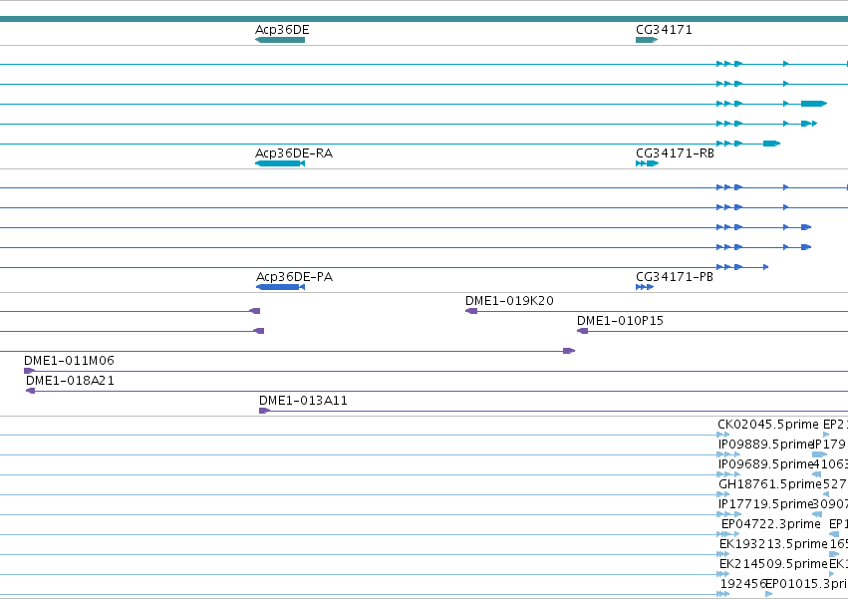Open the EK193213.5prime EST label

tap(773, 544)
